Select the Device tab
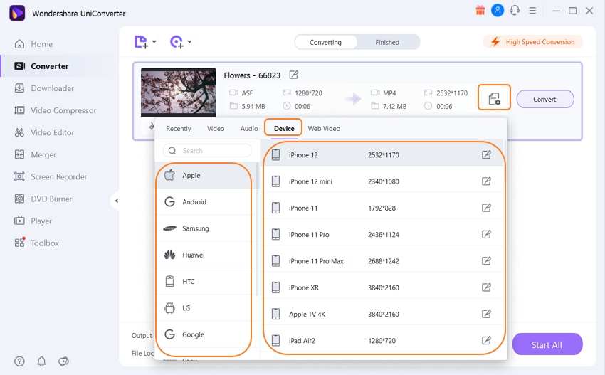Viewport: 605px width, 375px height. 283,128
